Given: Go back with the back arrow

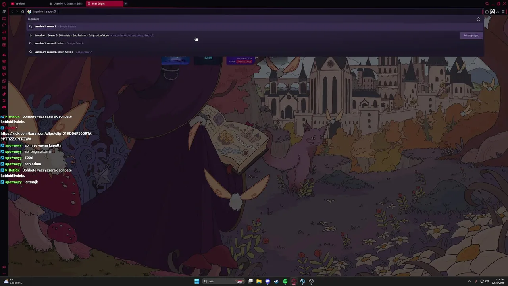Looking at the screenshot, I should [x=12, y=12].
